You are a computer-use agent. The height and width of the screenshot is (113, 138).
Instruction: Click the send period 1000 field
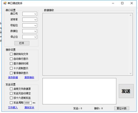[x=28, y=103]
